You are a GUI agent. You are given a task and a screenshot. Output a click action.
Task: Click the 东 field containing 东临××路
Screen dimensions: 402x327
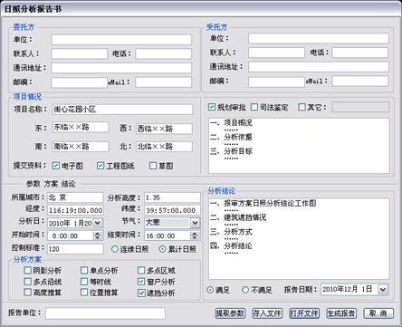tap(81, 127)
